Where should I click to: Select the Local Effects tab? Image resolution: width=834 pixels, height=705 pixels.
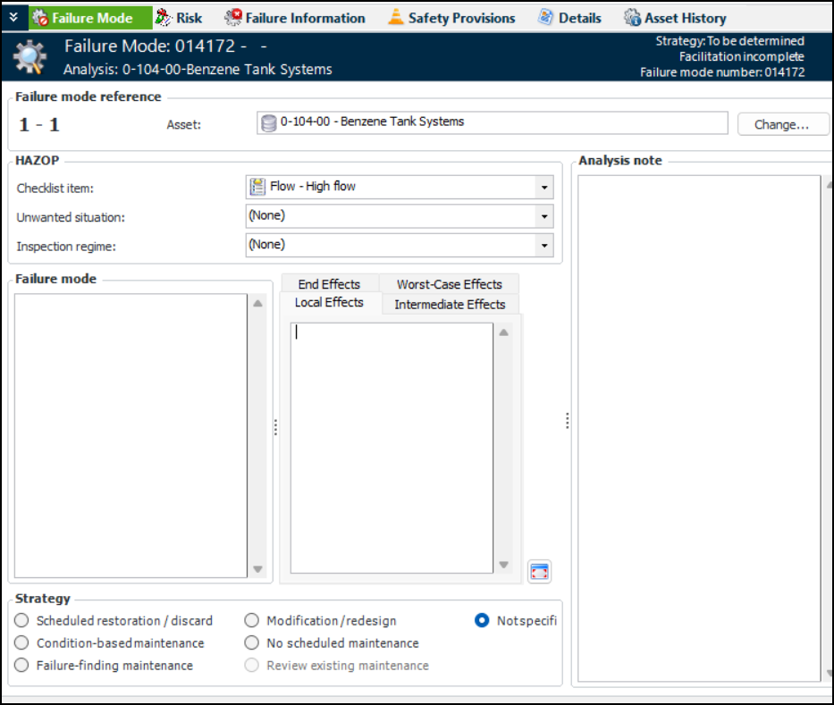tap(329, 303)
